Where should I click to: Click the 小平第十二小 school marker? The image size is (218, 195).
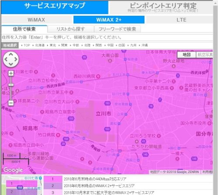click(174, 81)
